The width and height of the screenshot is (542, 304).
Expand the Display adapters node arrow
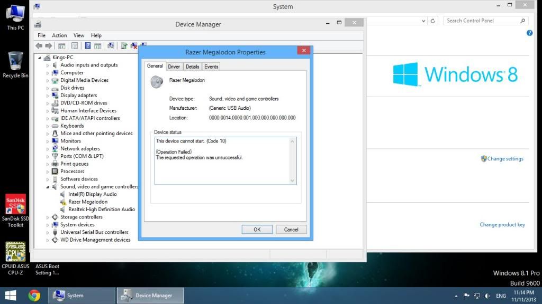48,96
